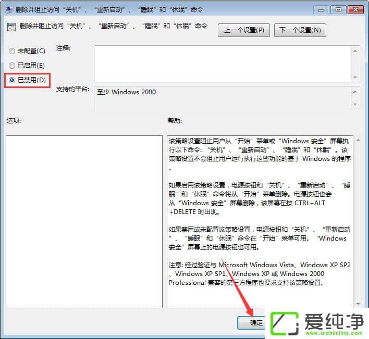
Task: Click the help paragraph starting 如果启用该策略设置
Action: tap(260, 198)
